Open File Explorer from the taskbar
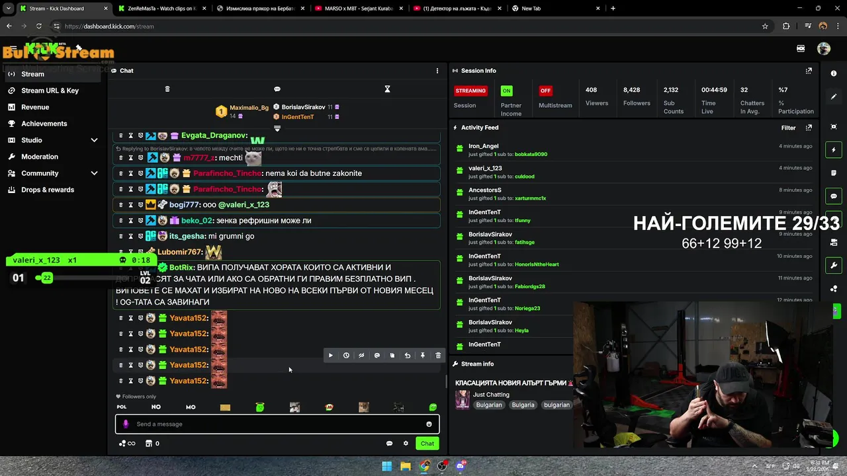The height and width of the screenshot is (476, 847). pyautogui.click(x=406, y=466)
